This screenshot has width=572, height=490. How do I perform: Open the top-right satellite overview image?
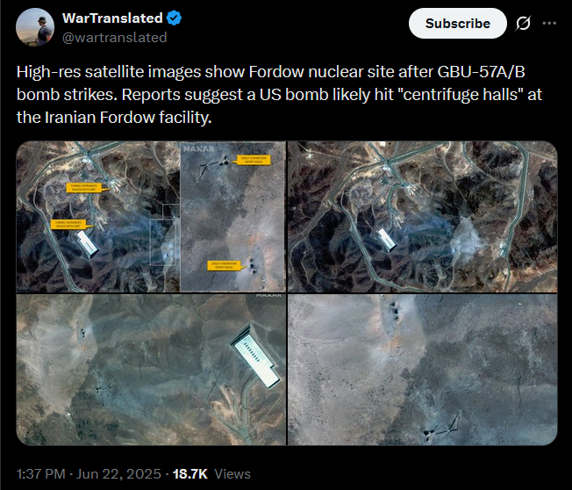coord(423,217)
